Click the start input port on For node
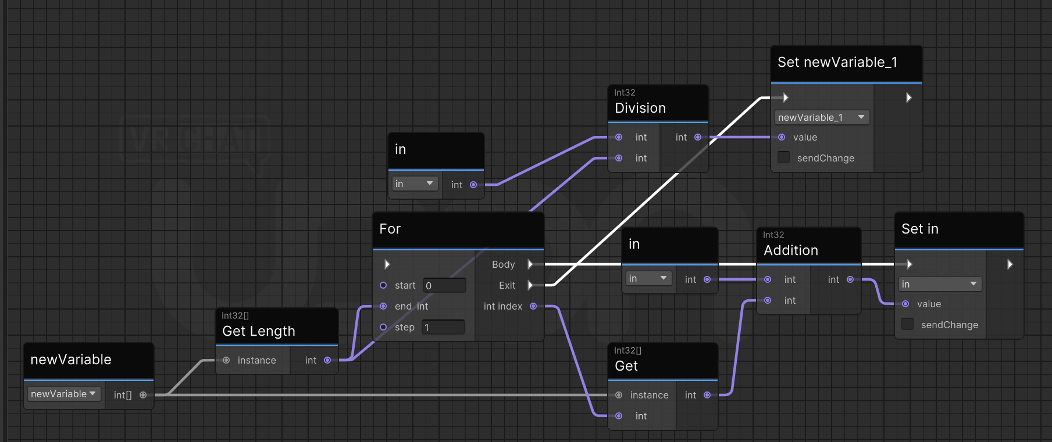 (383, 285)
